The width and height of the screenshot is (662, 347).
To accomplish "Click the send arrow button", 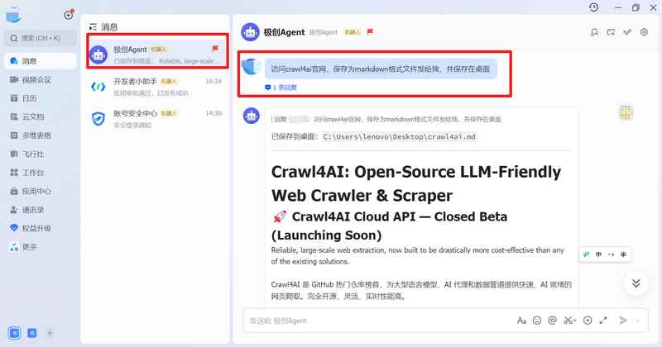I will tap(623, 321).
